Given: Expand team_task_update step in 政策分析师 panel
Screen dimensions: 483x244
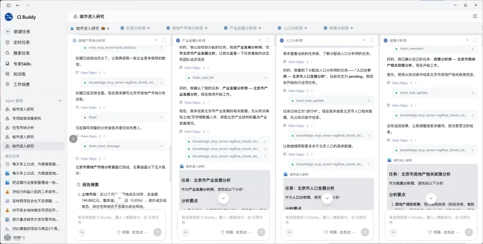Looking at the screenshot, I should coord(435,92).
